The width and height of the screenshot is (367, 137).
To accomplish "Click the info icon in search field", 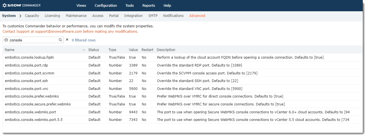I will pyautogui.click(x=6, y=40).
